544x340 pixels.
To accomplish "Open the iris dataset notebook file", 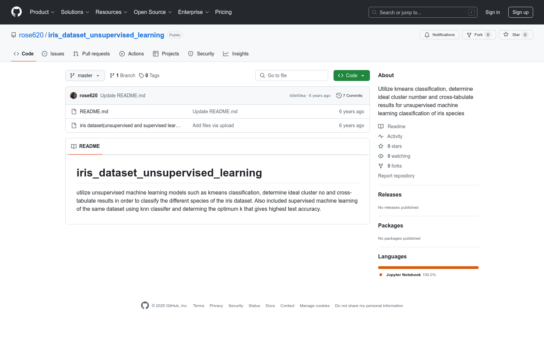I will (x=130, y=125).
